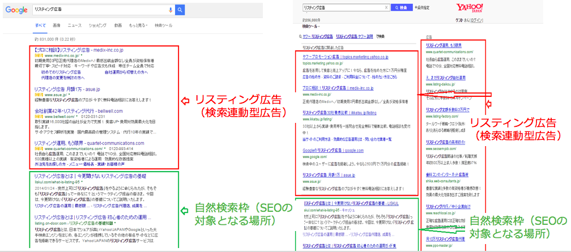Click 当サイトのご利用方法 sitelinks row
Viewport: 571px width, 252px height.
(x=346, y=139)
